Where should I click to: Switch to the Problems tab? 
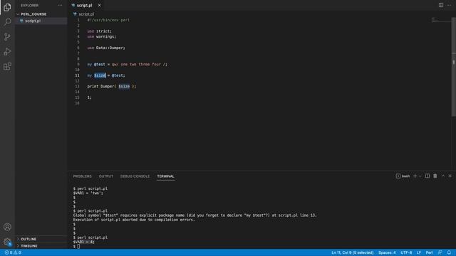point(83,176)
